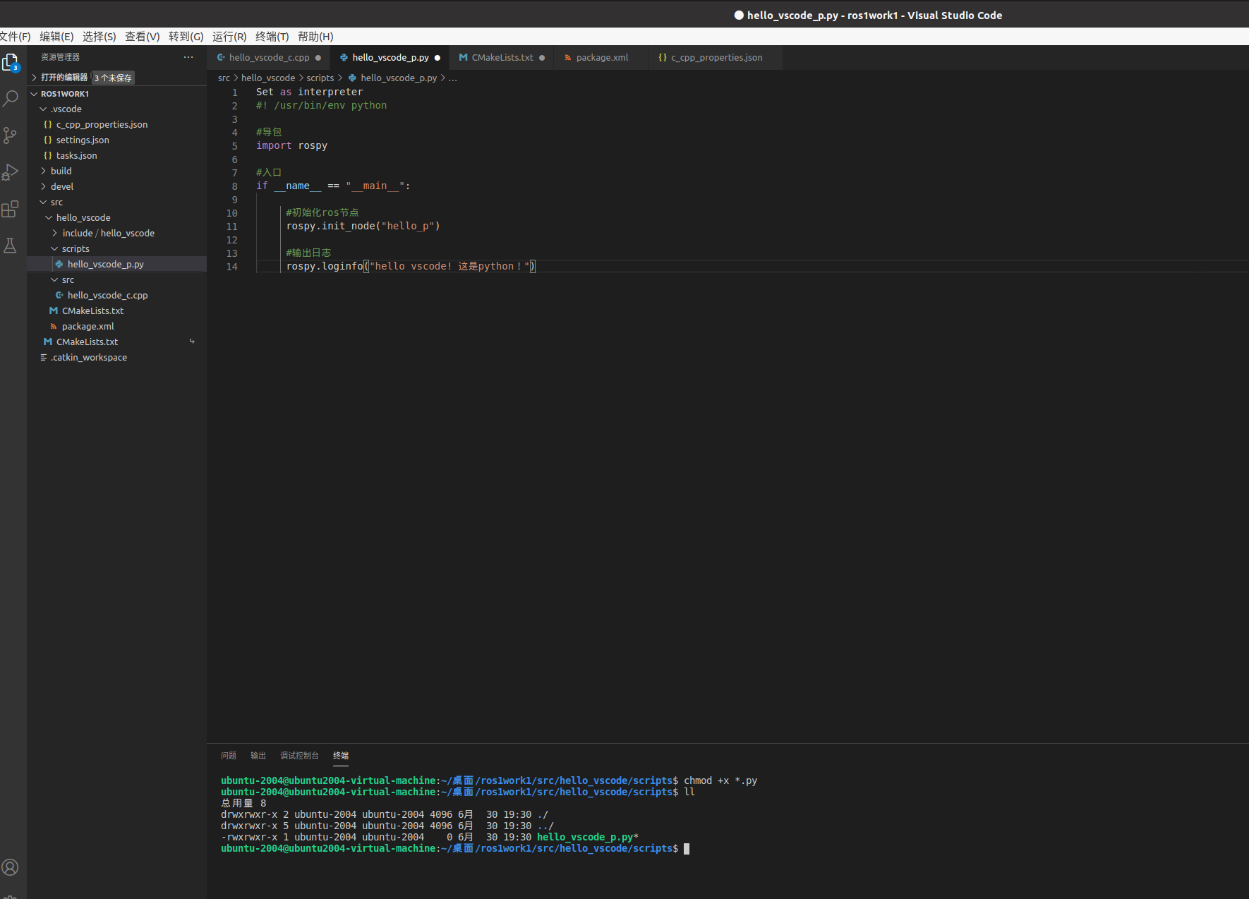
Task: Switch to the 调试控制台 panel tab
Action: pos(299,755)
